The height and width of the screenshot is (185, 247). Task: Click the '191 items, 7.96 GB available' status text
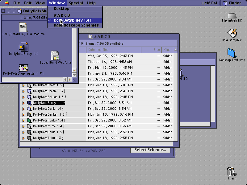[x=101, y=43]
